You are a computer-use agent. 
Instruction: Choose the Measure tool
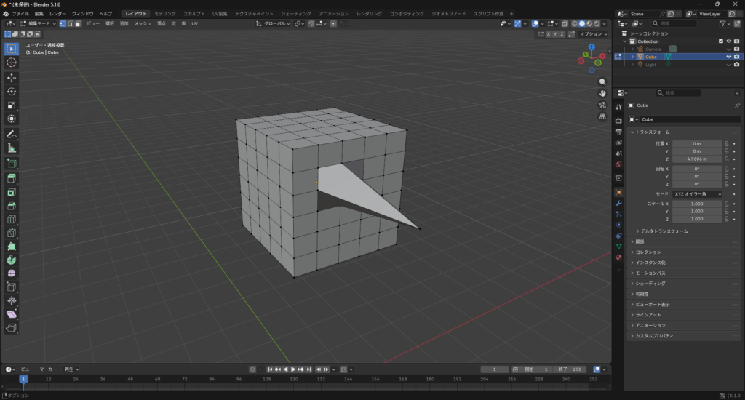point(12,148)
